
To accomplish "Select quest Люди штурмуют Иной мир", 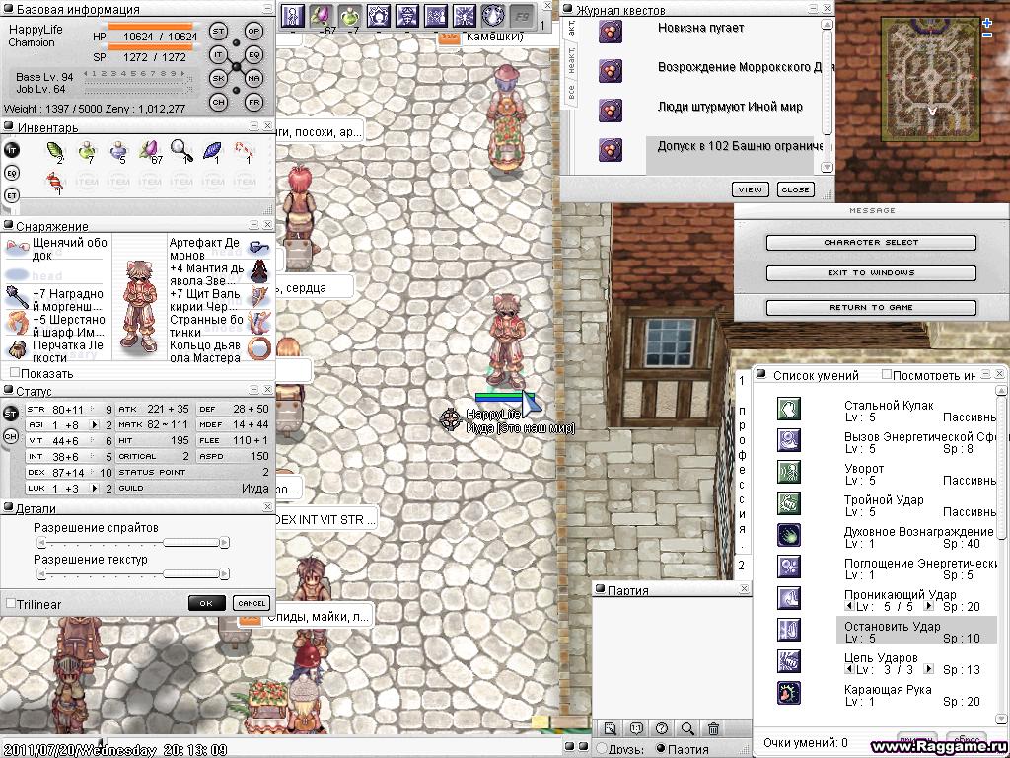I will click(x=730, y=107).
